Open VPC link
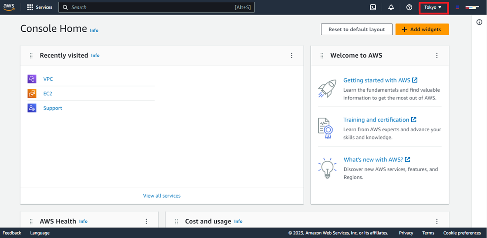The image size is (487, 238). (48, 79)
